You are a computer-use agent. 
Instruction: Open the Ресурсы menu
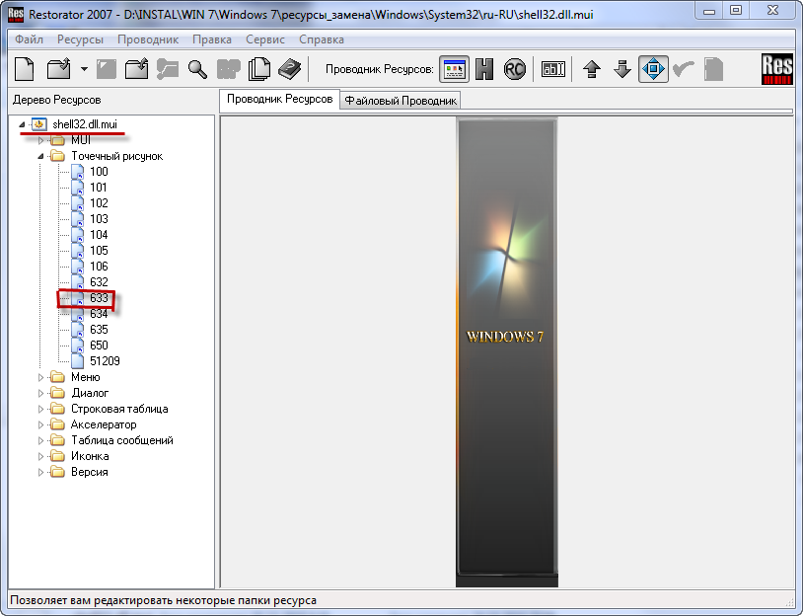81,39
